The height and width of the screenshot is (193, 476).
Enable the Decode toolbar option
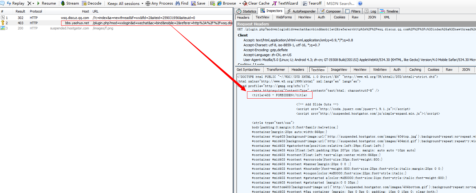92,3
